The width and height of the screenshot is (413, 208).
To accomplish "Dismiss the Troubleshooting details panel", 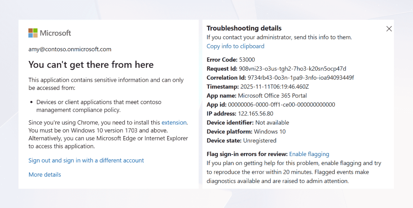I will [389, 29].
